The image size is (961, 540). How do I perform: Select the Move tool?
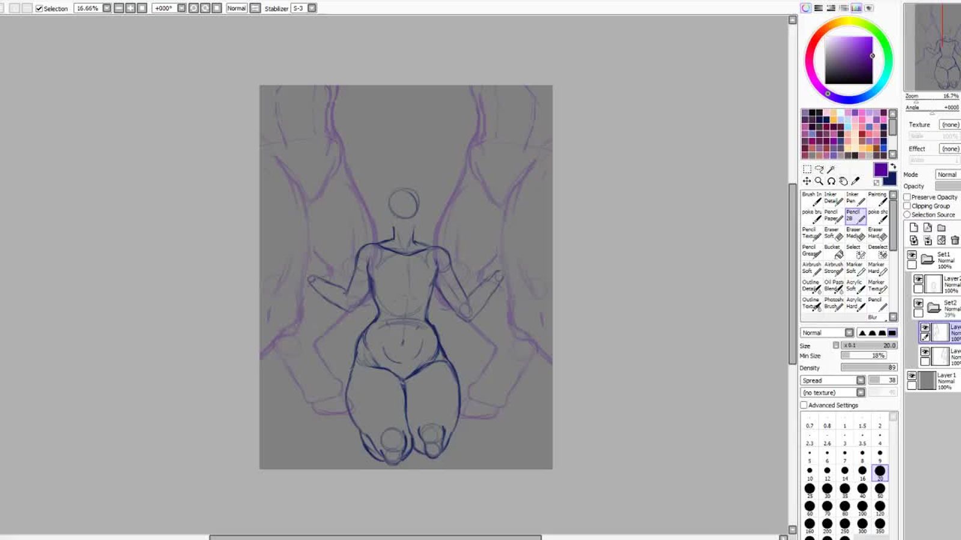807,181
